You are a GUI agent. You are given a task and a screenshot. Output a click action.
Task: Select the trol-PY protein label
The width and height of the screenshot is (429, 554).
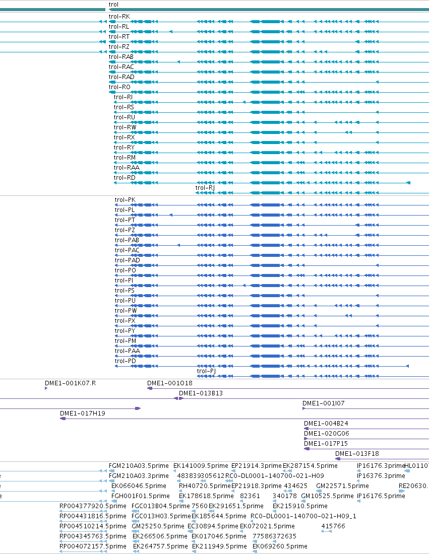click(x=125, y=331)
